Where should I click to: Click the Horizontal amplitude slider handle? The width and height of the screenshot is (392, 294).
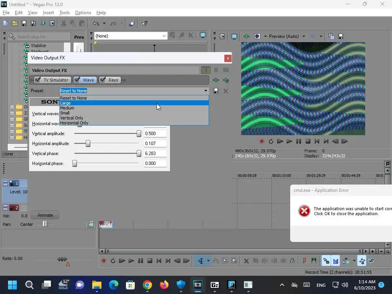(x=88, y=144)
